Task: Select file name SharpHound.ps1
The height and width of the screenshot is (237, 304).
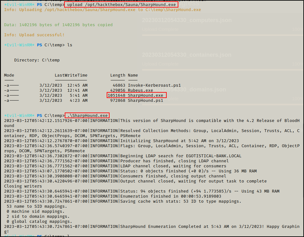Action: click(x=146, y=100)
